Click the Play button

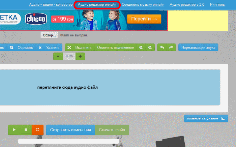click(x=14, y=130)
